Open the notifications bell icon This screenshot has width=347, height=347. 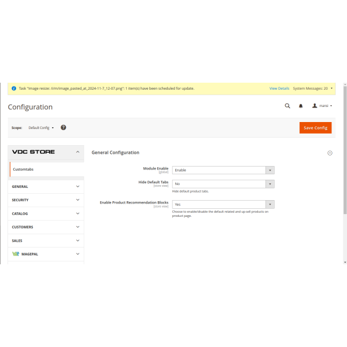click(301, 106)
